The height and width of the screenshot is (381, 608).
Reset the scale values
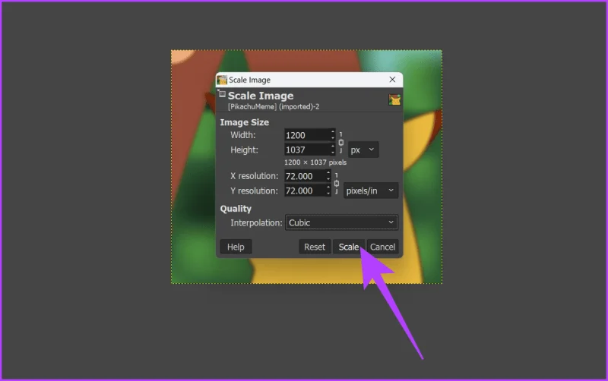coord(315,247)
